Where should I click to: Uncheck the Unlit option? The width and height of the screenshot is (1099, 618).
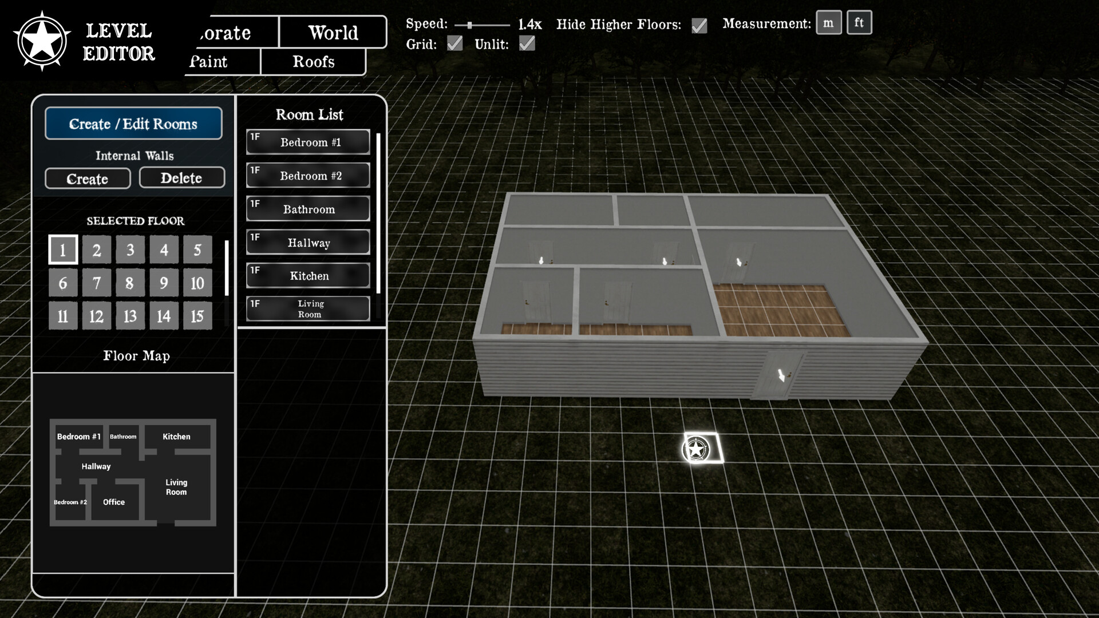click(527, 43)
